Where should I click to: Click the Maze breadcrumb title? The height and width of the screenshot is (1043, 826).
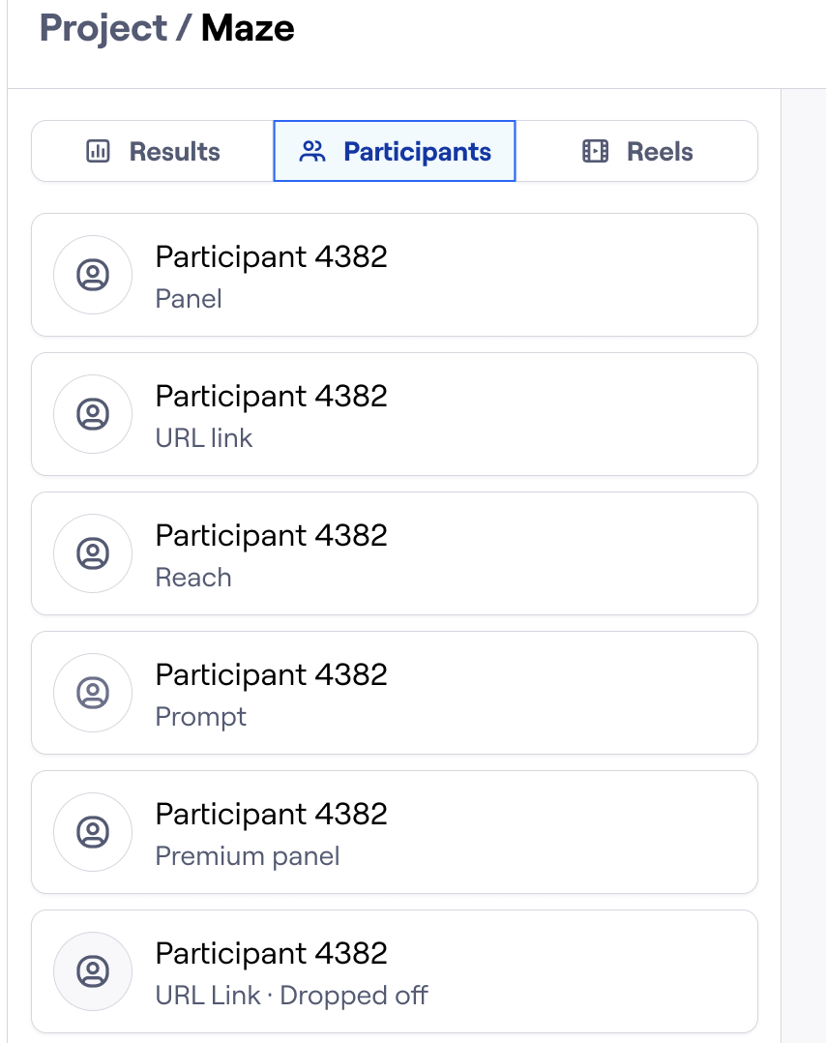[248, 28]
